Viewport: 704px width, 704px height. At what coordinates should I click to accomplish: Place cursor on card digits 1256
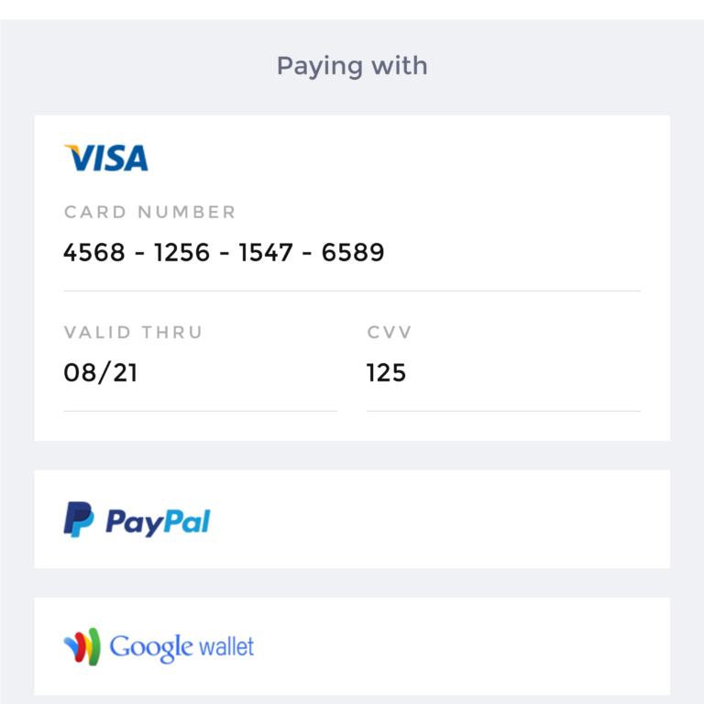(183, 252)
